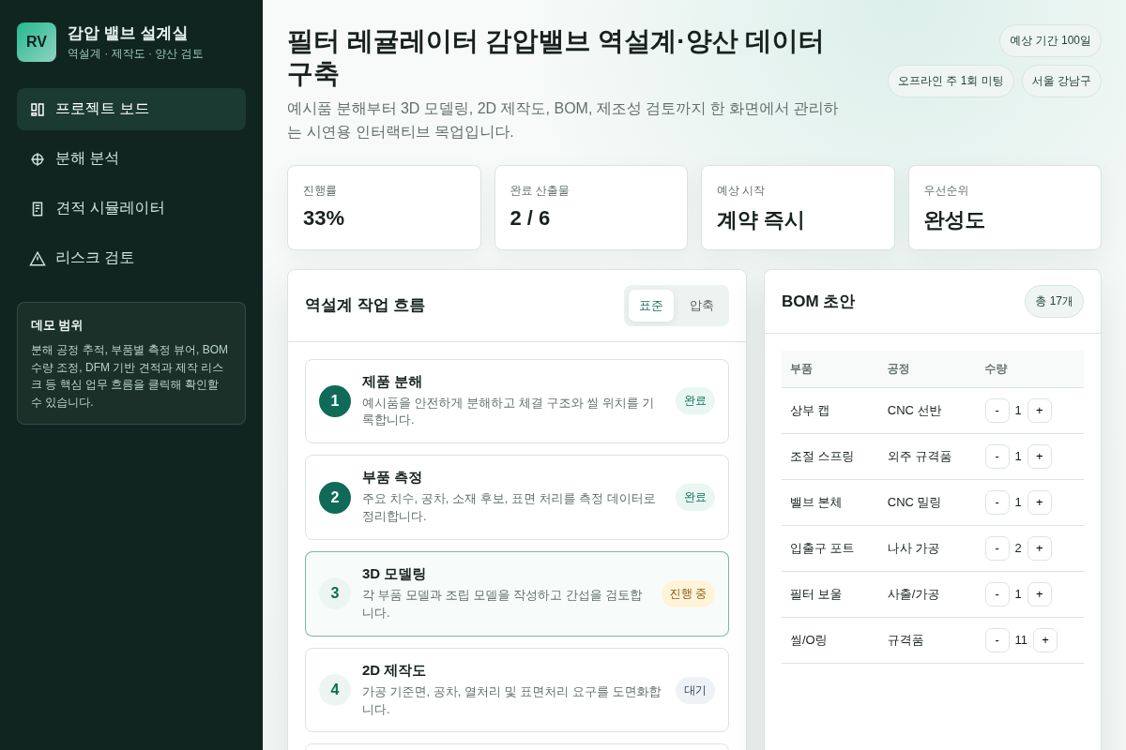
Task: Click the 역설계 작업 흐름 heading
Action: pyautogui.click(x=365, y=306)
